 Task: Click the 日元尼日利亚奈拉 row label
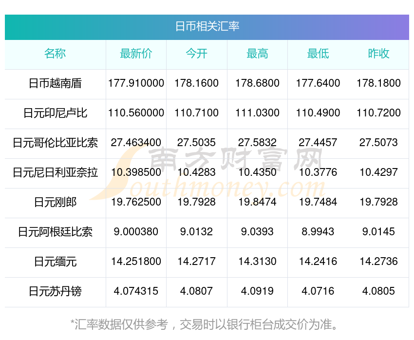[55, 172]
